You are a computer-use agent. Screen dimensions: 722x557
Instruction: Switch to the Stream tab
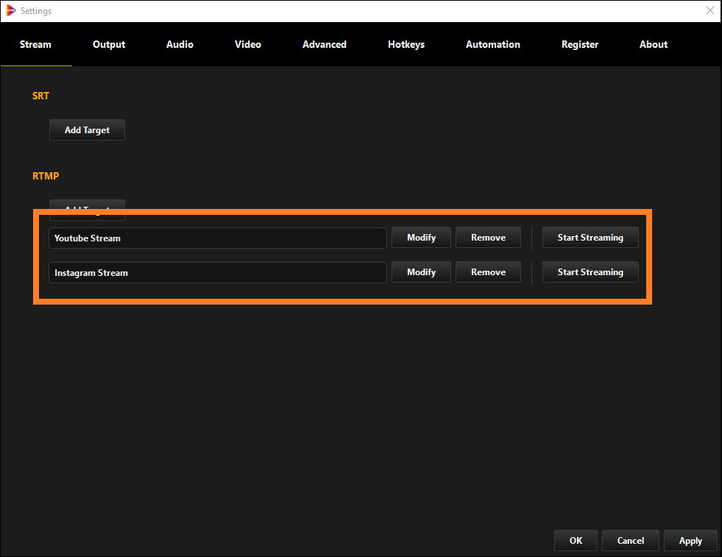(x=35, y=45)
